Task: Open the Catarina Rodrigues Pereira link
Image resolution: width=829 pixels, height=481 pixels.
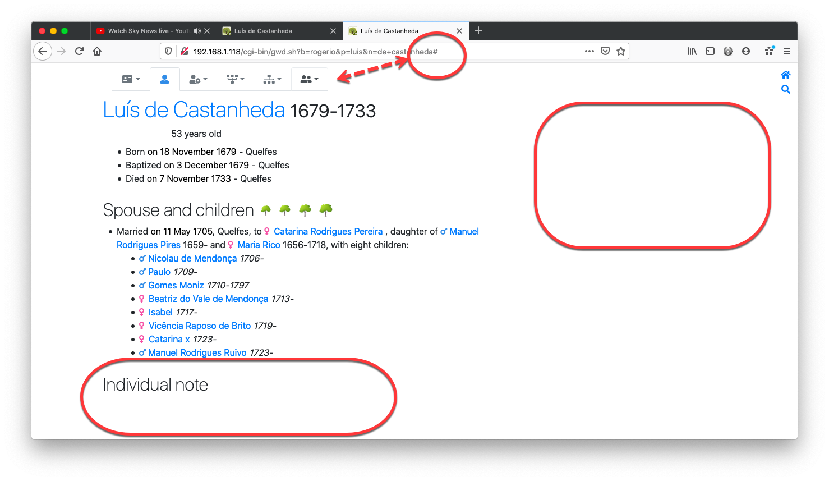Action: pos(328,231)
